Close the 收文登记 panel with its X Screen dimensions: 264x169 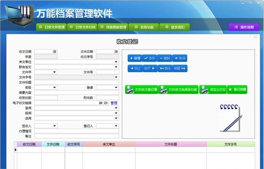[x=255, y=37]
